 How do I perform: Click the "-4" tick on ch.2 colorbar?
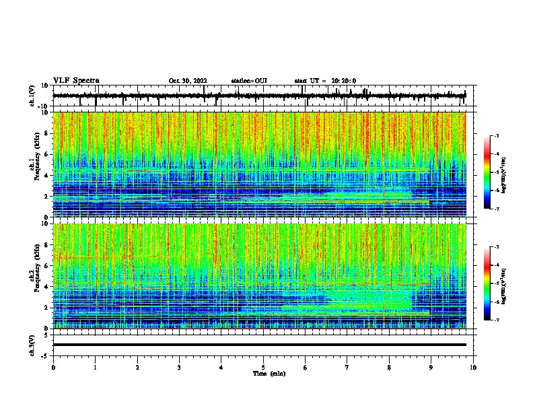(x=496, y=265)
